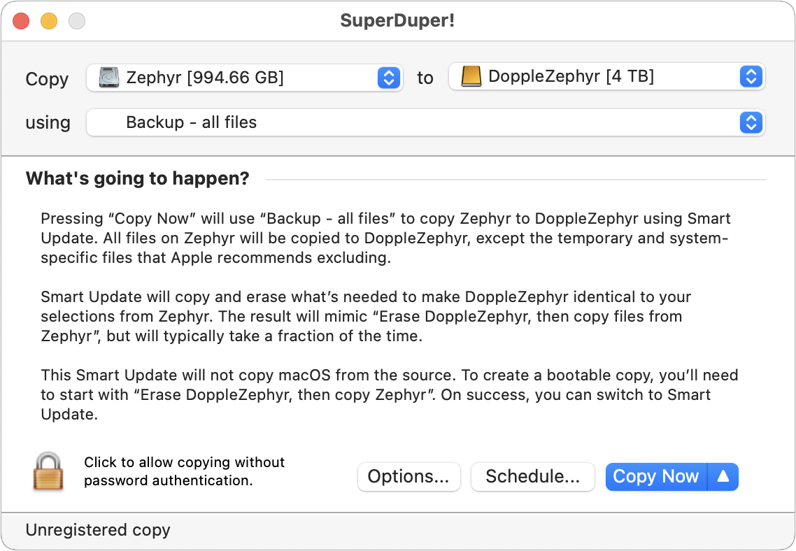This screenshot has width=796, height=551.
Task: Click the SuperDuper! window title
Action: coord(397,21)
